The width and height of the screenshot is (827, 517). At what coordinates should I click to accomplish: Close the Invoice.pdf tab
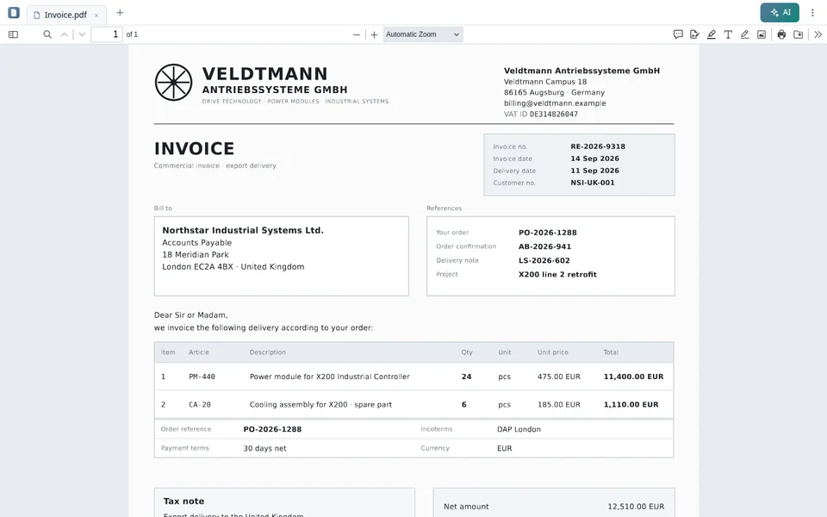click(96, 16)
